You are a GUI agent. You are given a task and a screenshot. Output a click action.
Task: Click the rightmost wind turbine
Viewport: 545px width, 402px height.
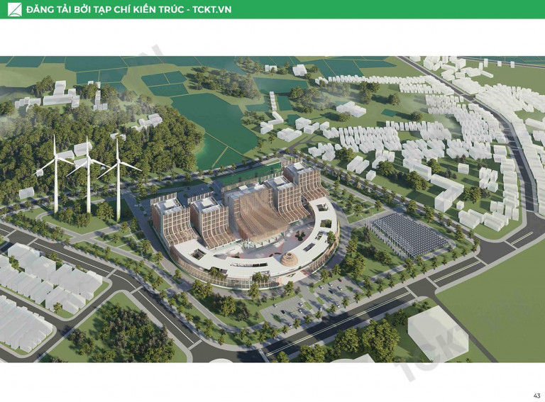point(118,174)
